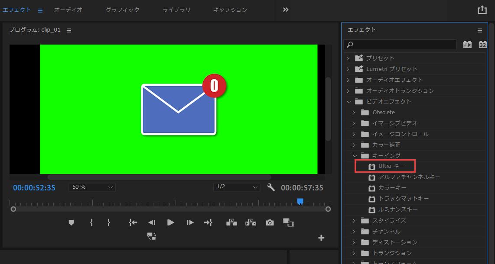Open the zoom level 50% dropdown

91,187
